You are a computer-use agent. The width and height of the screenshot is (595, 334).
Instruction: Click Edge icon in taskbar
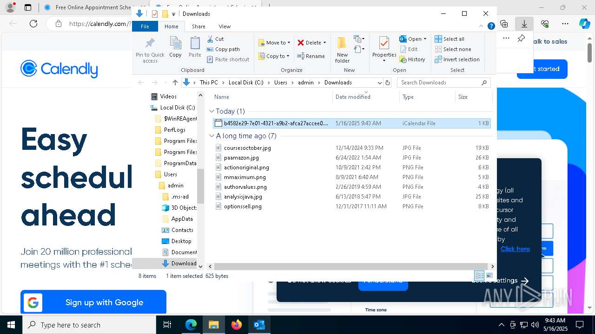191,325
